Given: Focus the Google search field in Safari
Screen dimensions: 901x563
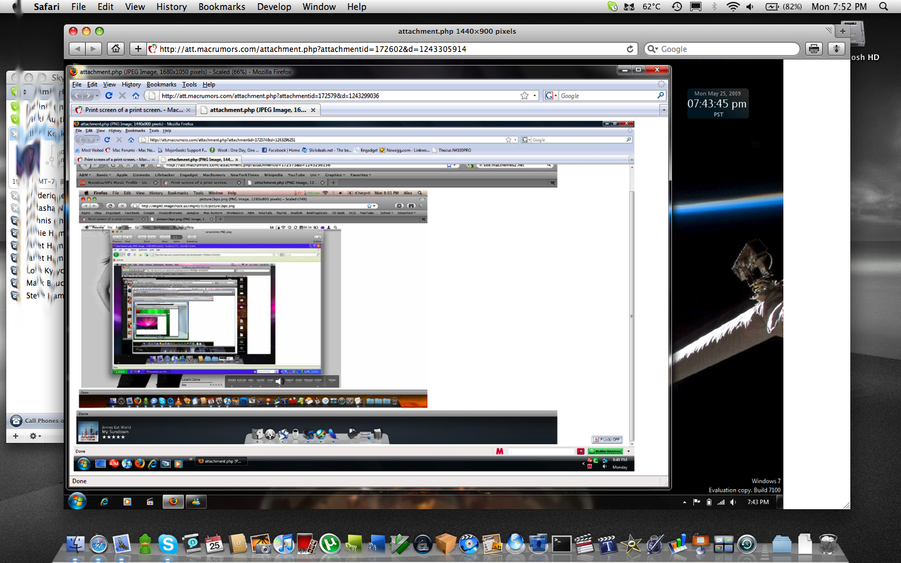Looking at the screenshot, I should [x=722, y=49].
